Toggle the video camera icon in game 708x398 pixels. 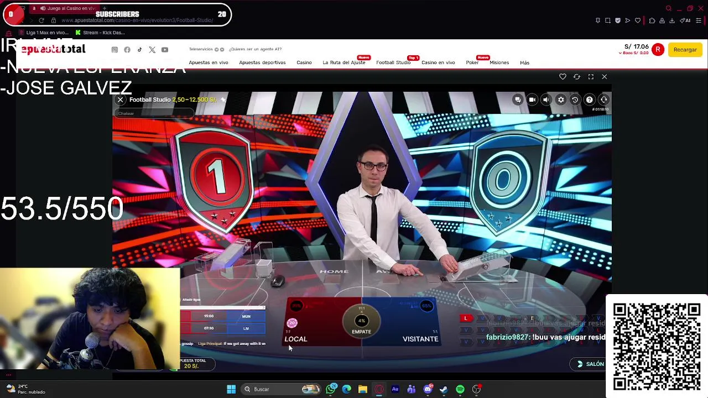click(x=532, y=99)
